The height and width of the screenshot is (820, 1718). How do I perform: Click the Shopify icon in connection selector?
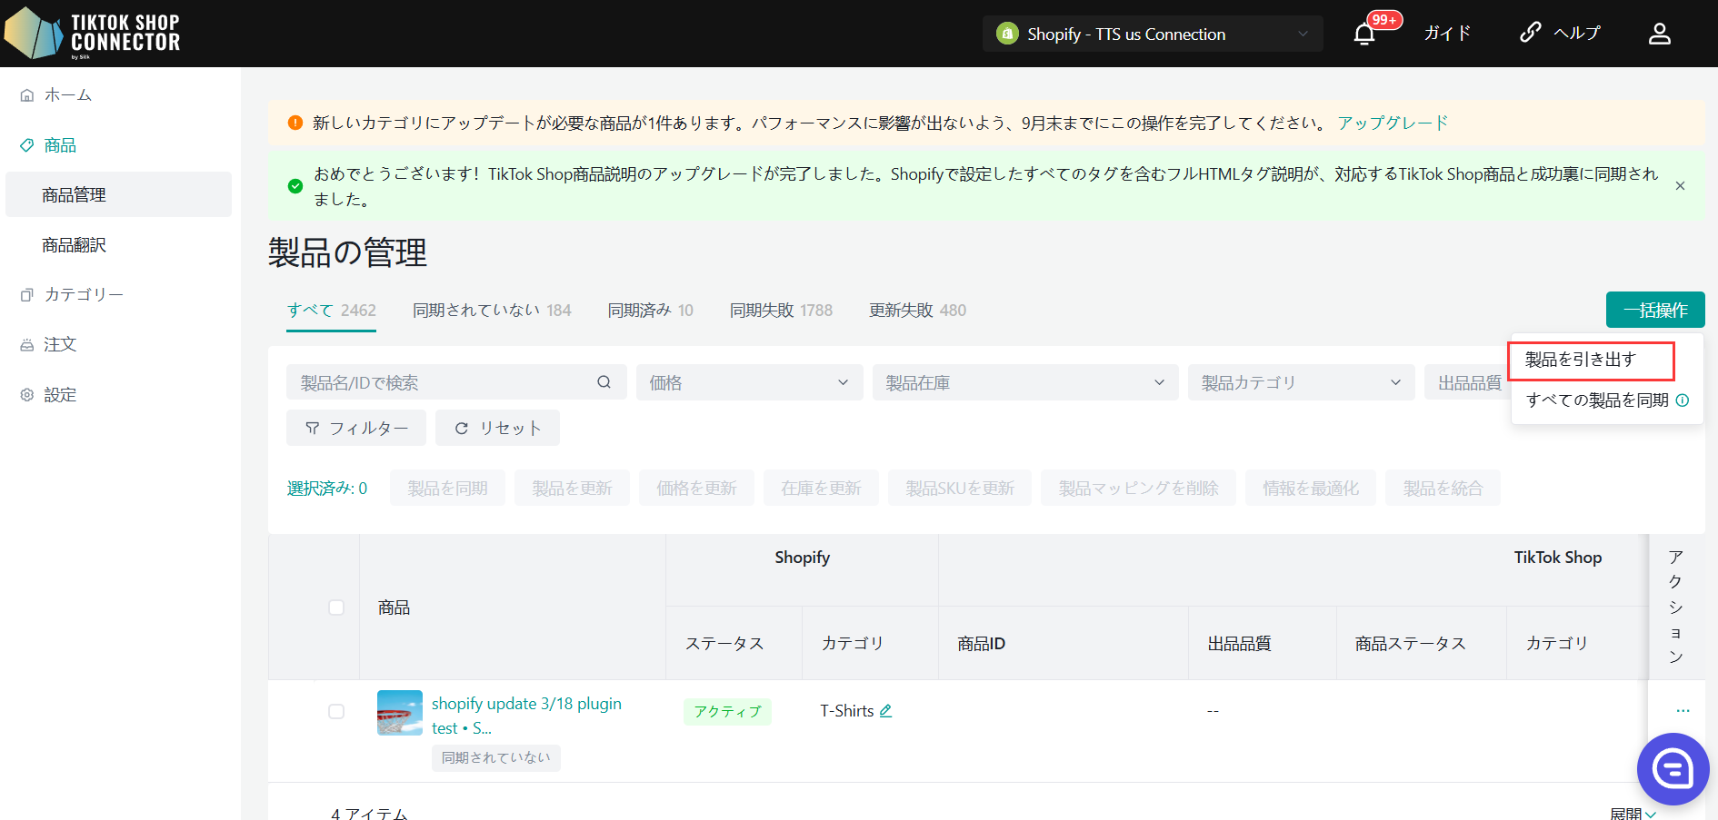1007,34
